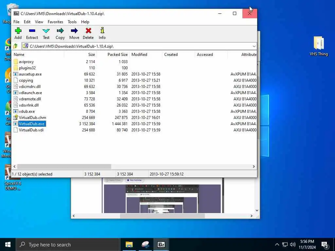Open the notification center icon
Viewport: 335px width, 251px height.
coord(325,245)
